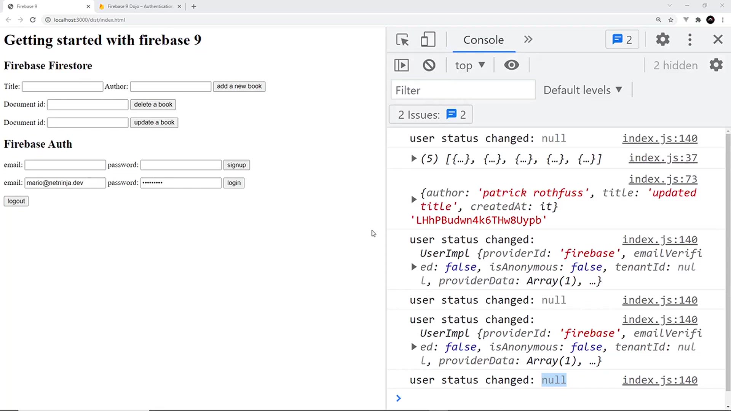Clear the console
This screenshot has height=411, width=731.
429,65
